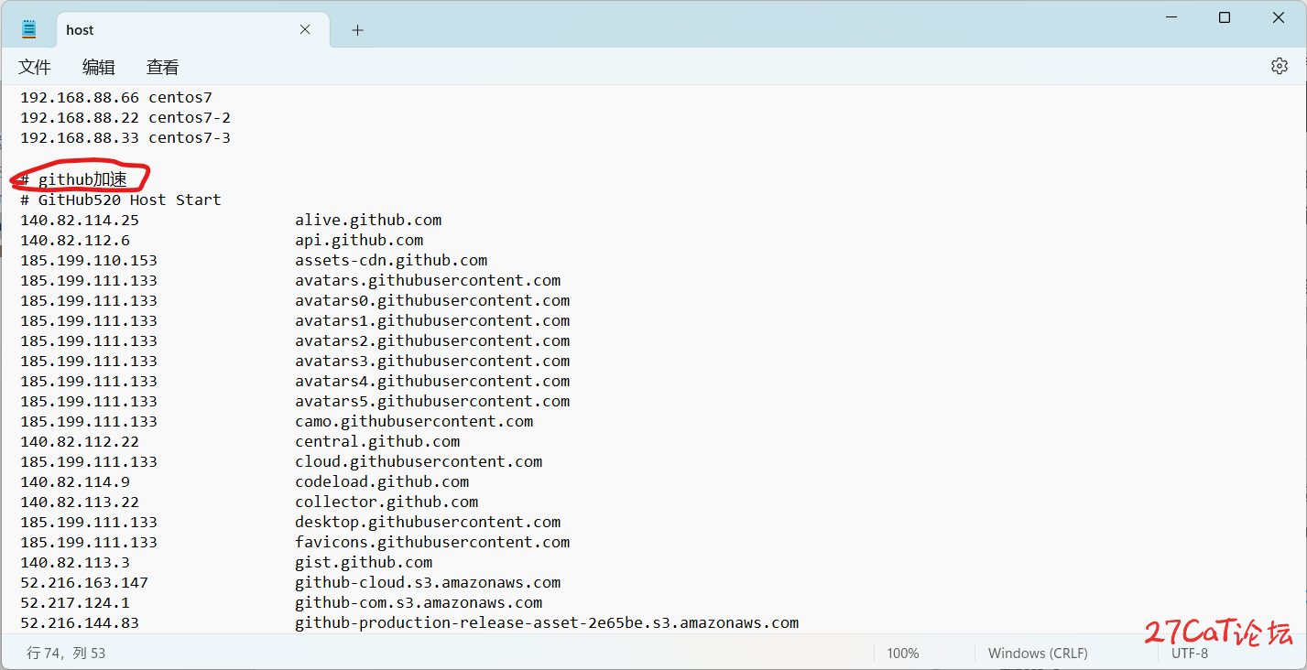Click UTF-8 encoding in status bar

[1190, 654]
